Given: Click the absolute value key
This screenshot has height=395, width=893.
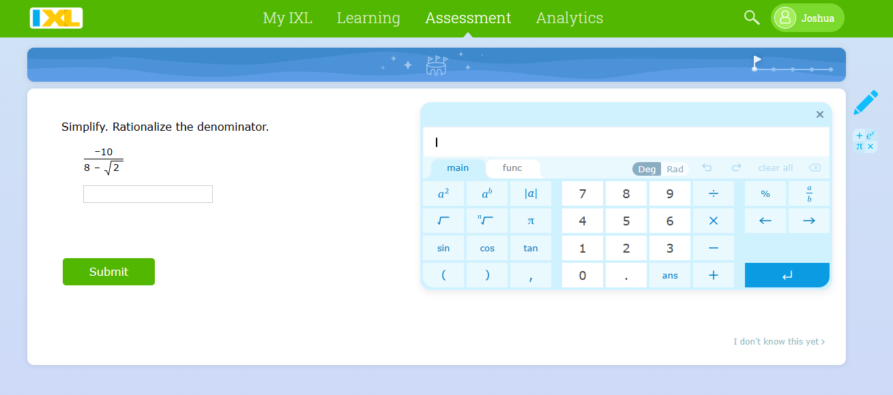Looking at the screenshot, I should 530,193.
